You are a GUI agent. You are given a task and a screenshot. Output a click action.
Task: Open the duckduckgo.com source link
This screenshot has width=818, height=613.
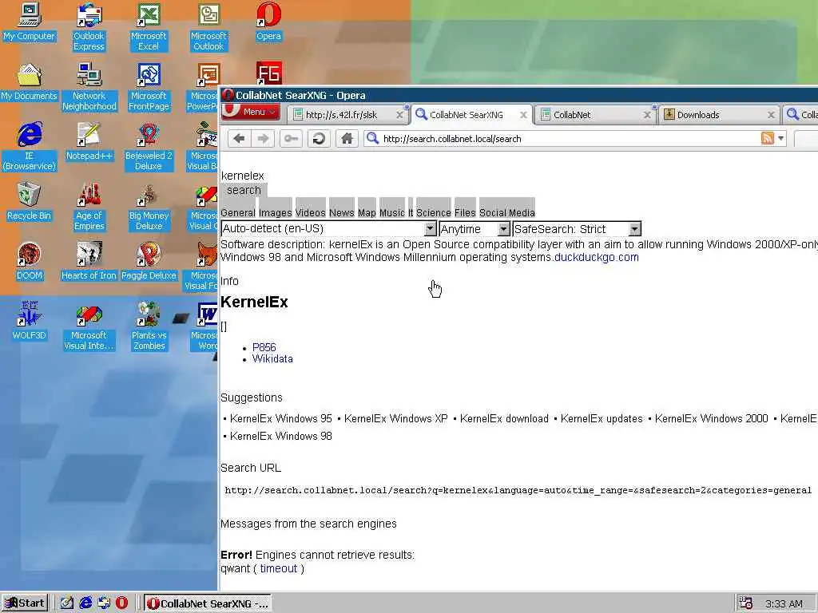coord(596,257)
